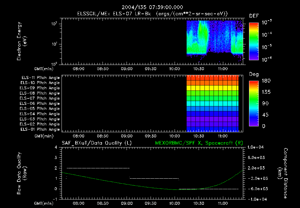Click the 4 tick on data quality axis
The image size is (300, 208).
[56, 147]
